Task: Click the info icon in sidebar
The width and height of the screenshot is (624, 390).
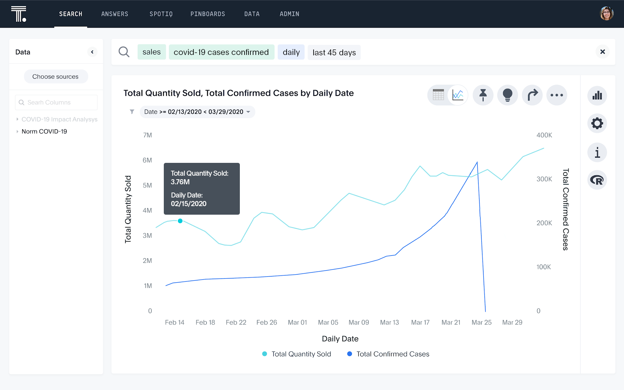Action: 597,152
